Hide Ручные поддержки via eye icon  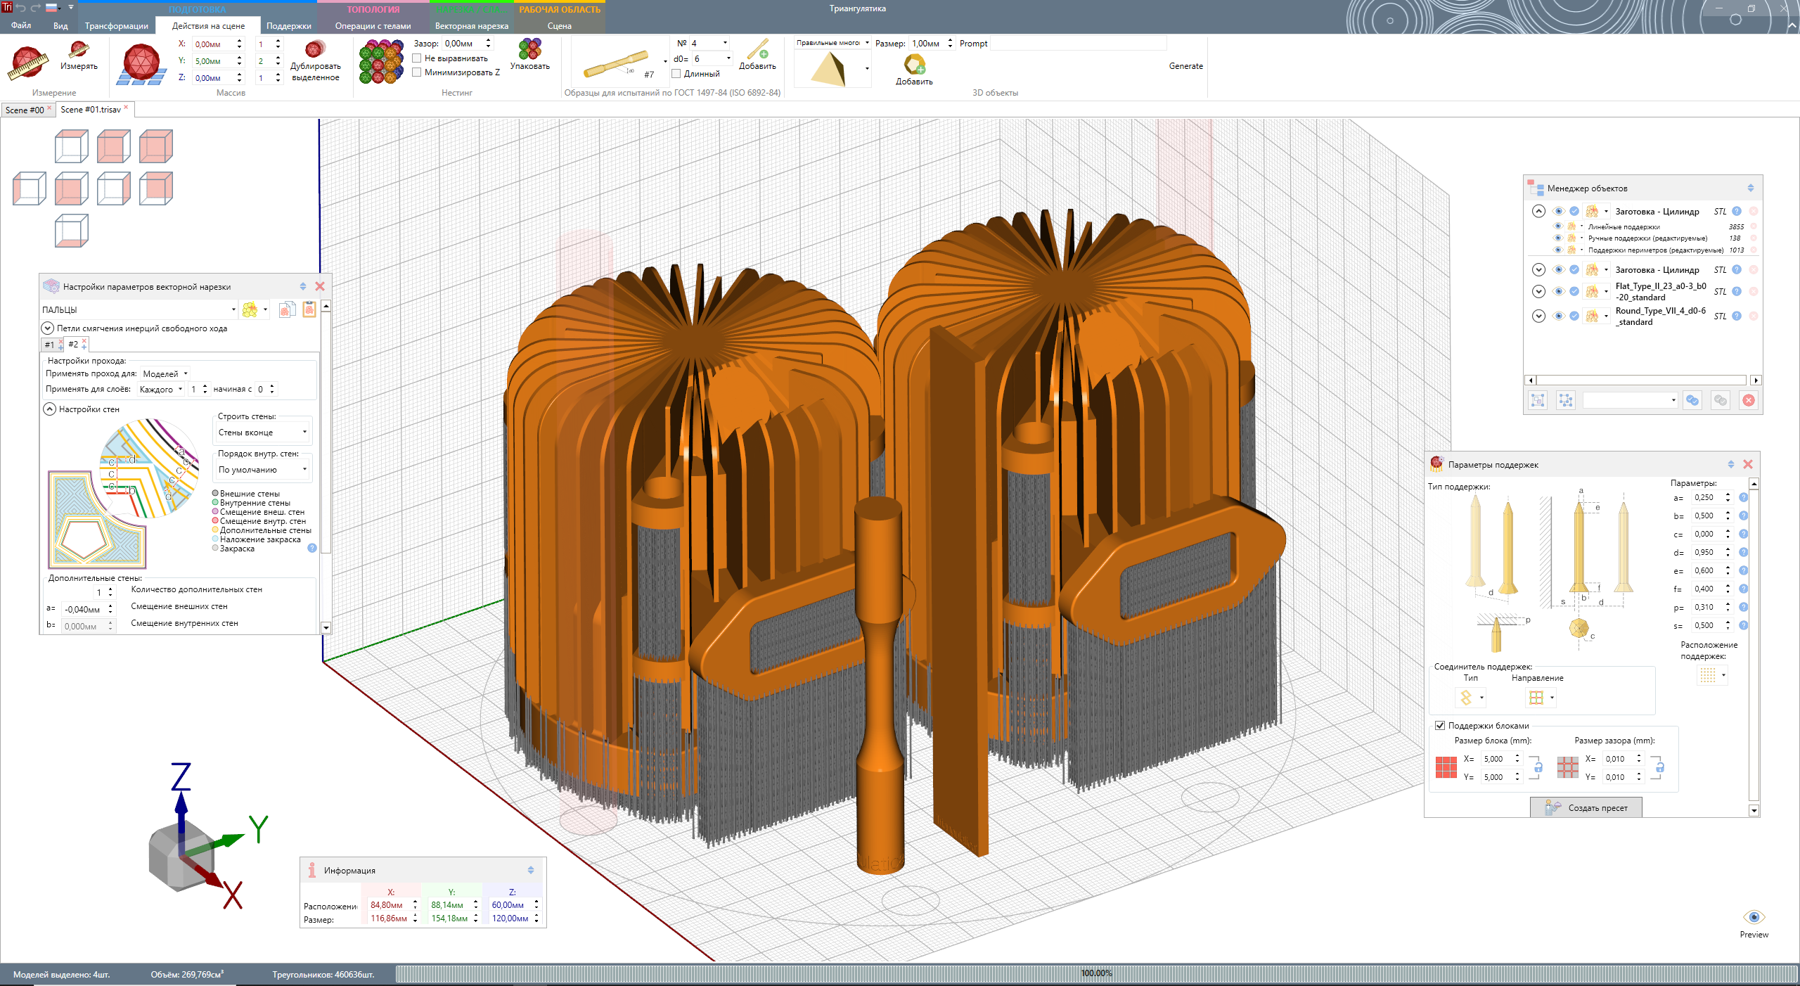pyautogui.click(x=1557, y=238)
